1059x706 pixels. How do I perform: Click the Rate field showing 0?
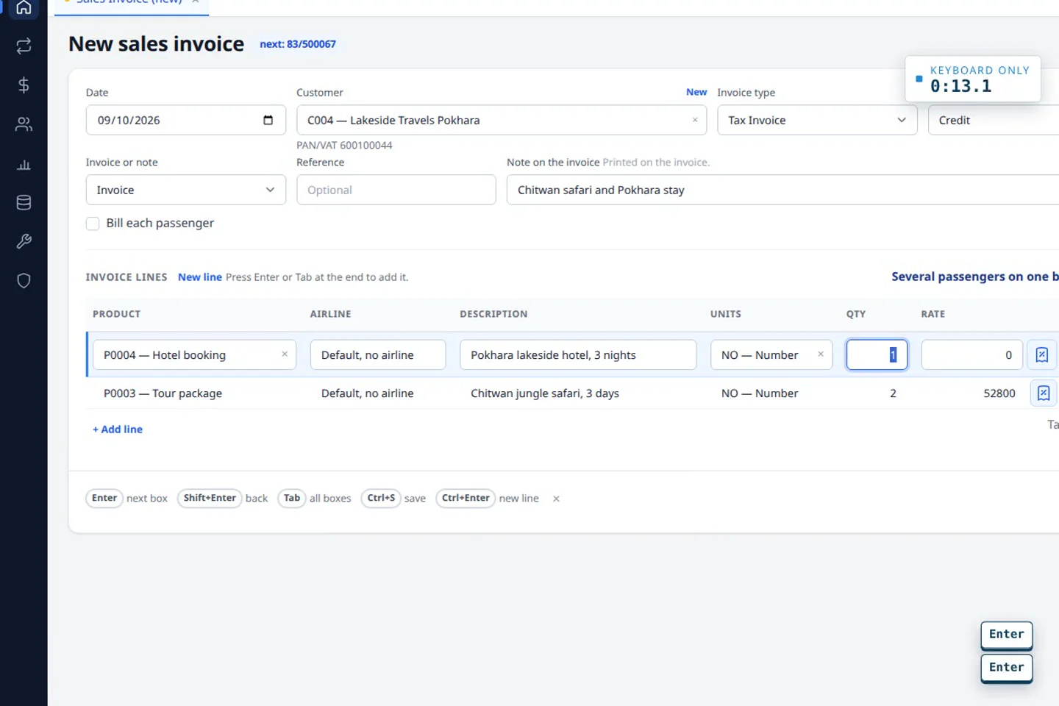(x=971, y=354)
